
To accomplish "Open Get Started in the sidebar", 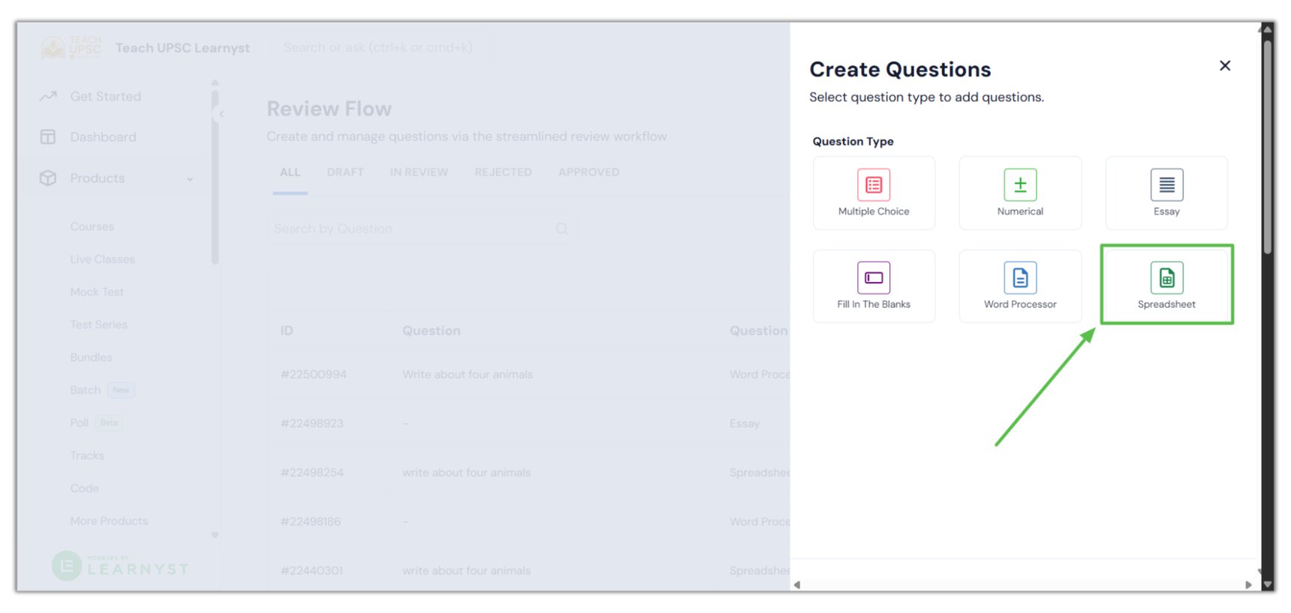I will pyautogui.click(x=105, y=96).
